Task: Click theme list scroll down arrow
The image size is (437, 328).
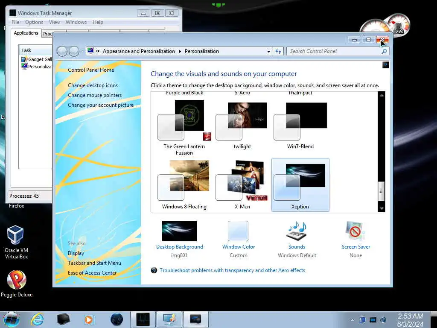Action: [x=382, y=208]
